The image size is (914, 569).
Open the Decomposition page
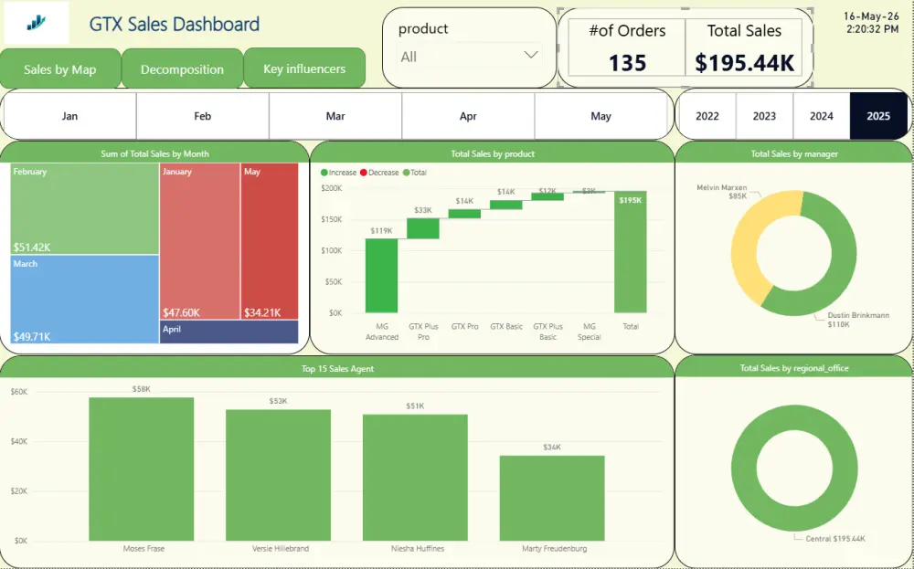(x=182, y=68)
